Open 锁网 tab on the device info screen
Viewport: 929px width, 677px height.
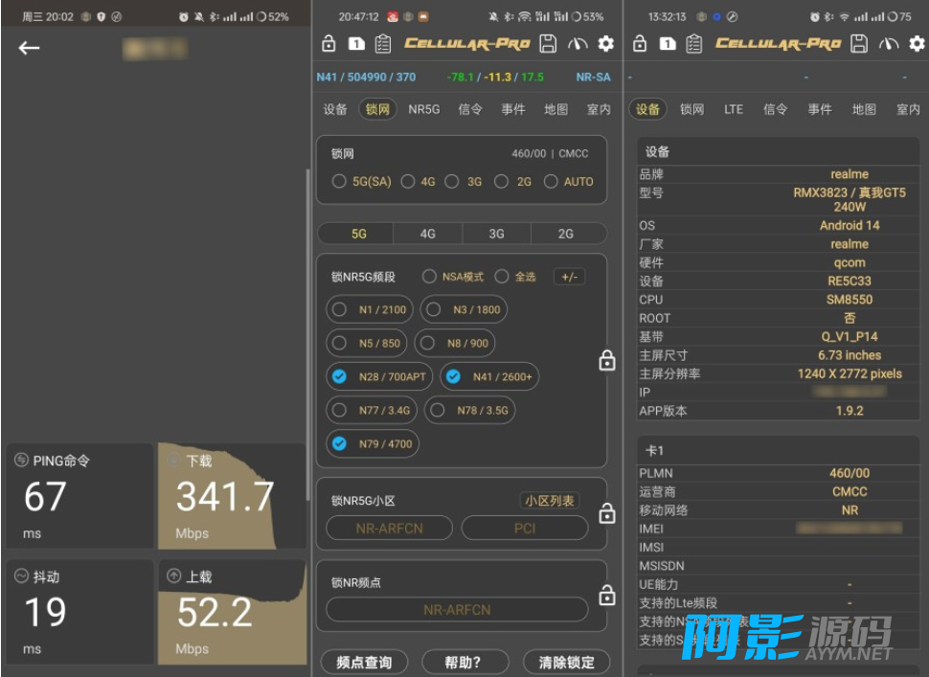pos(691,109)
